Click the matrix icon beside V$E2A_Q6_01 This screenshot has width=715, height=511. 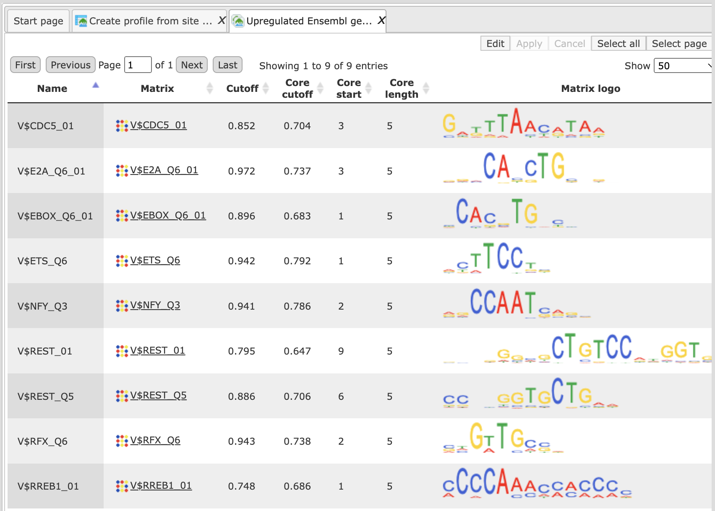click(x=122, y=170)
